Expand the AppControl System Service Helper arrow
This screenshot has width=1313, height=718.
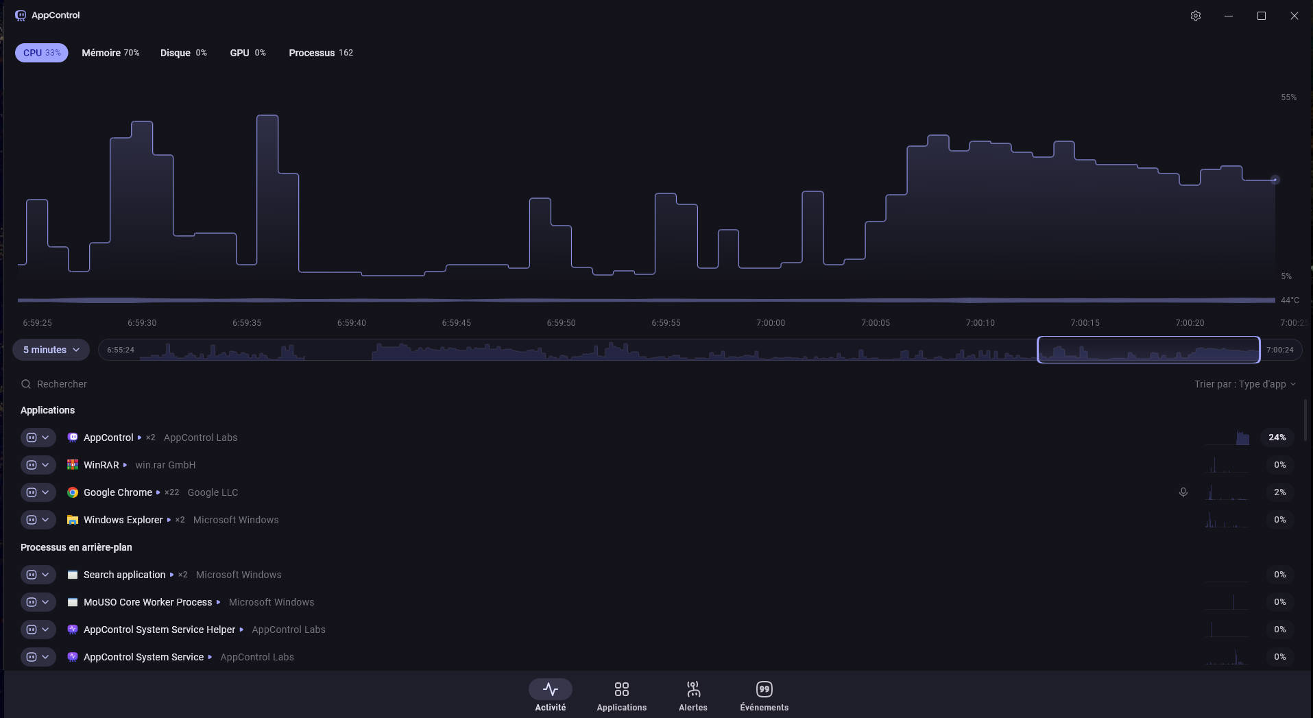[241, 630]
